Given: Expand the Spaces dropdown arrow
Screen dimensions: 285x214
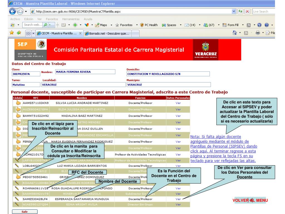Looking at the screenshot, I should (x=180, y=25).
